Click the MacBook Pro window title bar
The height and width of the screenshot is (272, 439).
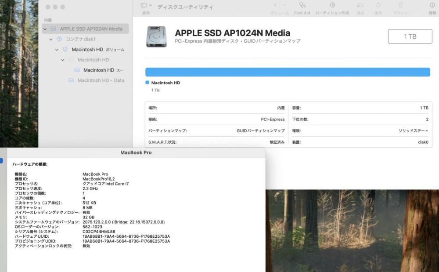tap(136, 152)
